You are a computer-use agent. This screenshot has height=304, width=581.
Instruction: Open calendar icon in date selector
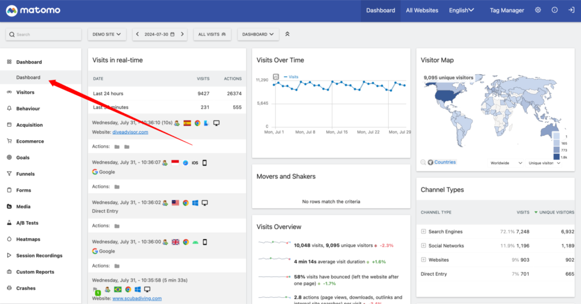[x=172, y=34]
